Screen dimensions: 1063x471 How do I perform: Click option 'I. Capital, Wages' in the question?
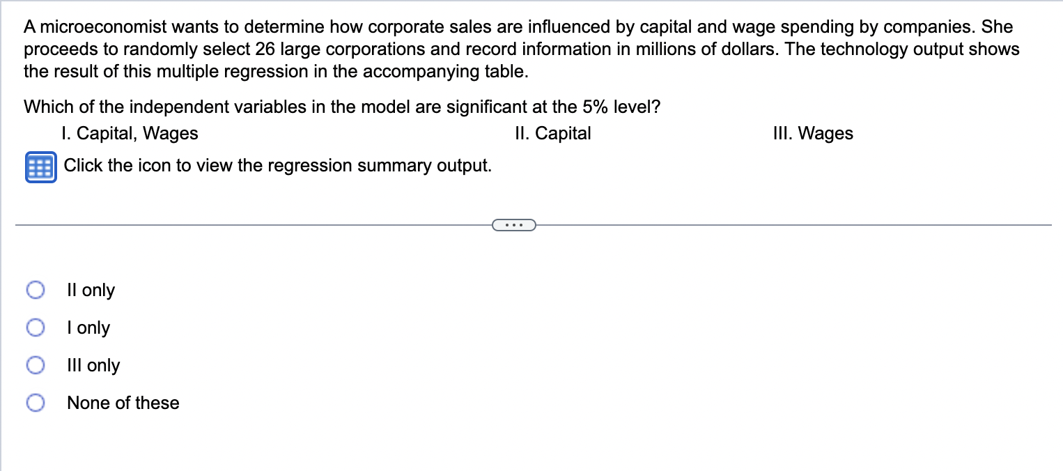(x=130, y=133)
